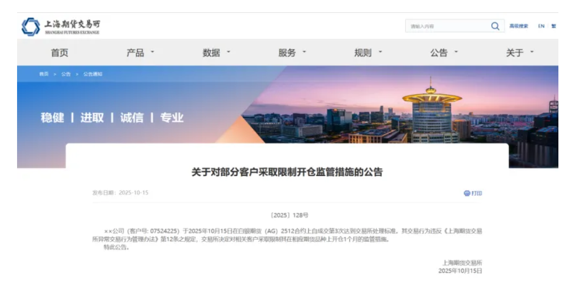
Task: Click the announcement title 关于对部分客户采取限制开仓监管措施的公告
Action: [287, 172]
